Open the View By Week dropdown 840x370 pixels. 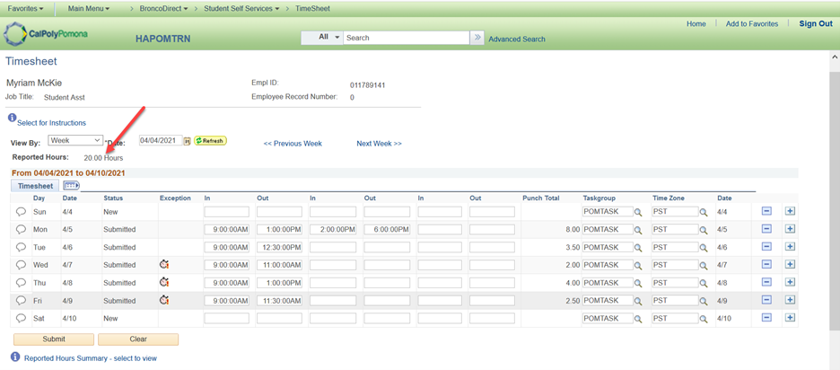pyautogui.click(x=75, y=141)
